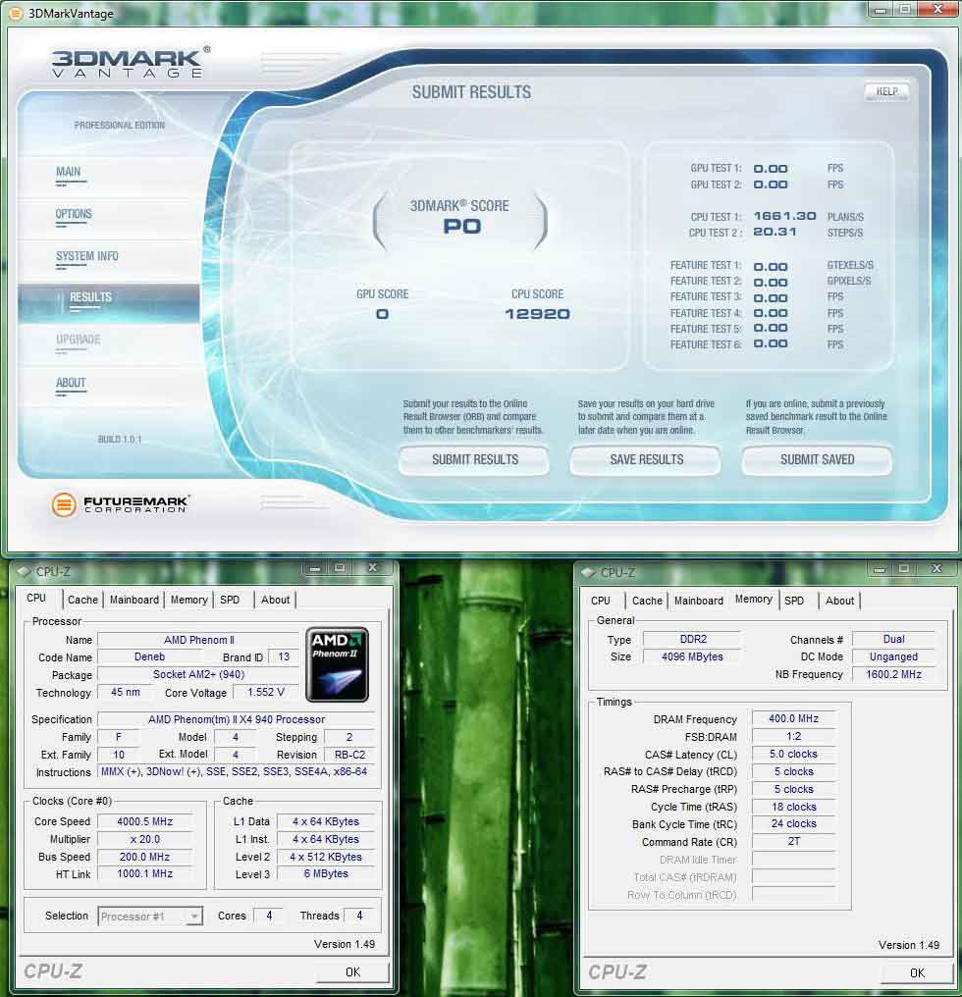Viewport: 962px width, 997px height.
Task: Click the 3DMarkVantage title bar icon
Action: click(16, 13)
